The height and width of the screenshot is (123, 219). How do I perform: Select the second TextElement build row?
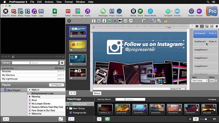click(x=205, y=42)
